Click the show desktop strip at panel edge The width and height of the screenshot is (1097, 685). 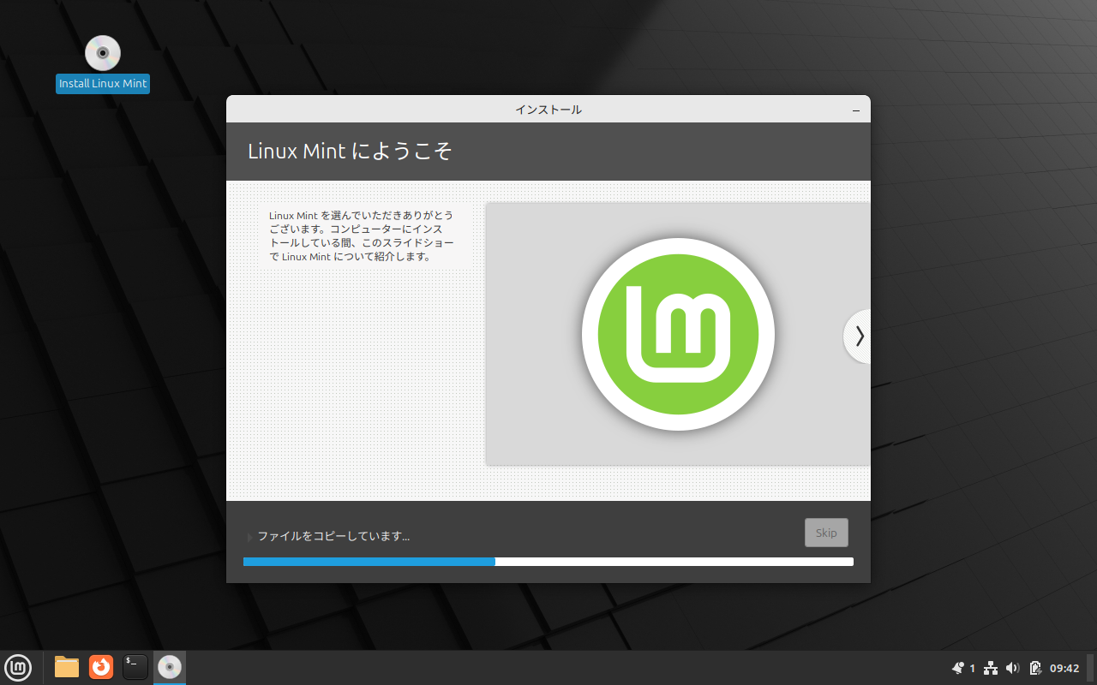[1092, 668]
